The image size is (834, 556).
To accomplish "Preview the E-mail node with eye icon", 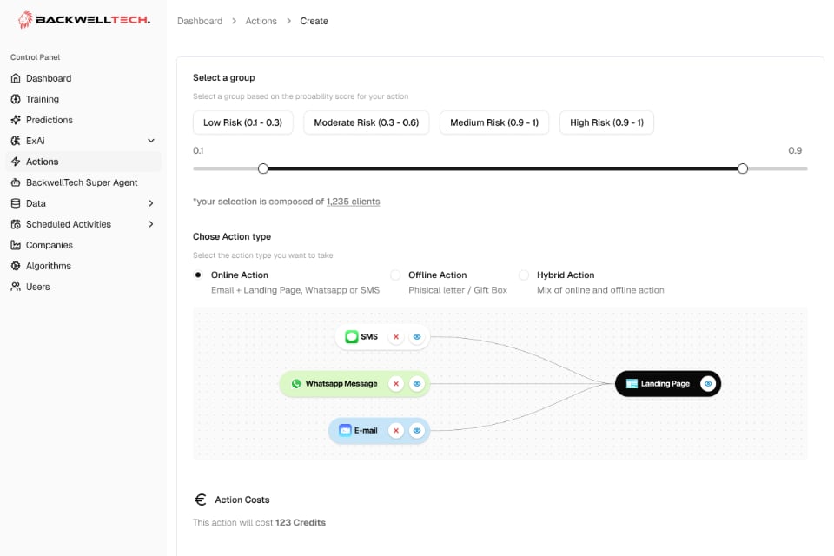I will [x=417, y=430].
